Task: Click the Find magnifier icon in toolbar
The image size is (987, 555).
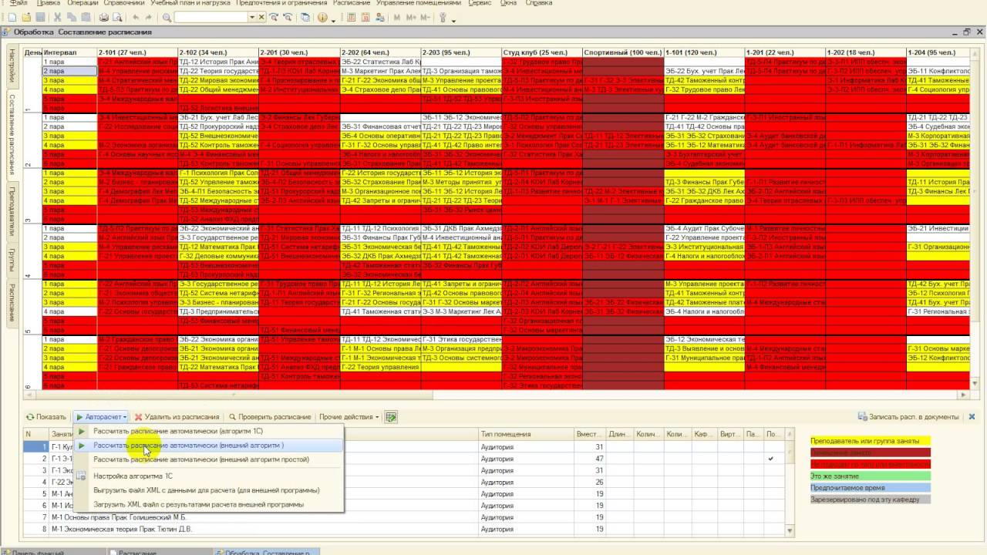Action: (x=167, y=17)
